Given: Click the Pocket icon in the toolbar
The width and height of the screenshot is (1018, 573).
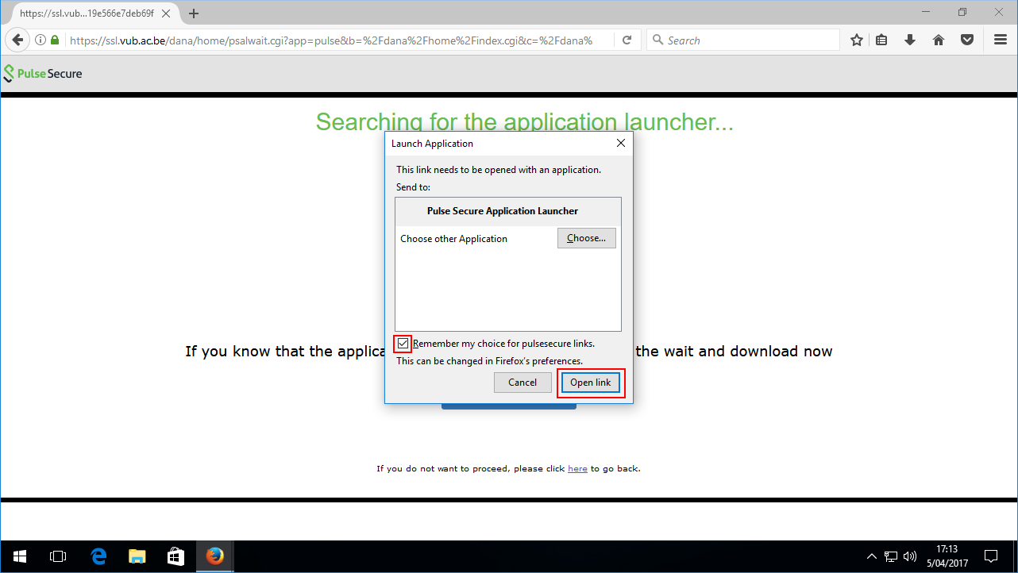Looking at the screenshot, I should (x=967, y=40).
